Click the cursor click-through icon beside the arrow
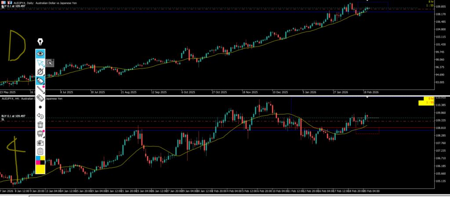Viewport: 450px width, 197px height. tap(50, 63)
